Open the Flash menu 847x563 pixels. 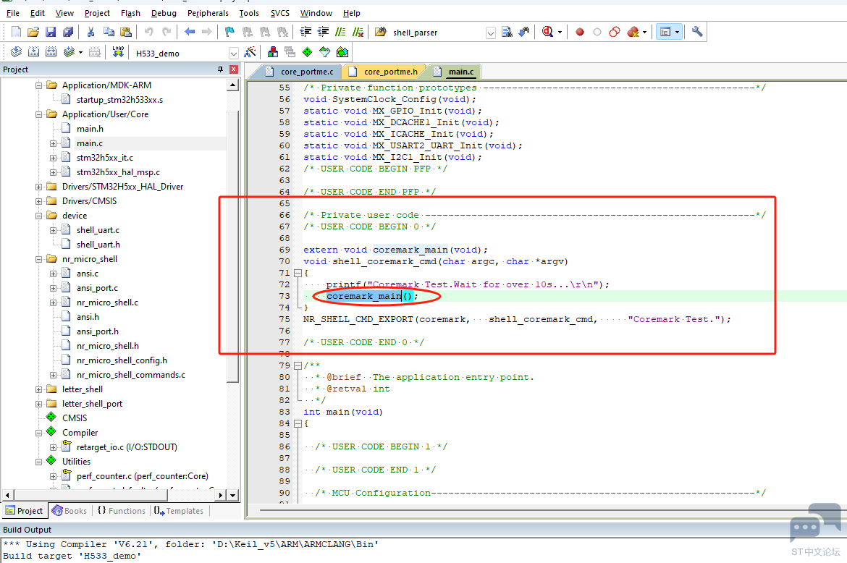click(130, 13)
